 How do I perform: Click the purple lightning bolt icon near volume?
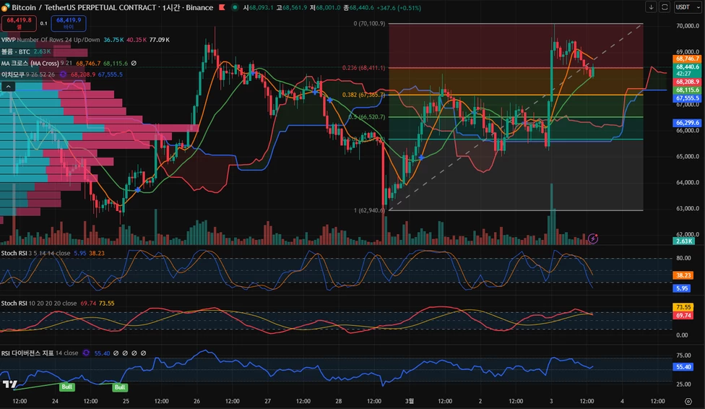(x=594, y=238)
